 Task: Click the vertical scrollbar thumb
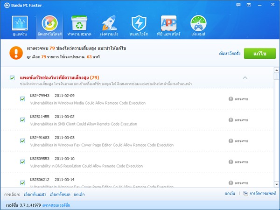(x=277, y=76)
